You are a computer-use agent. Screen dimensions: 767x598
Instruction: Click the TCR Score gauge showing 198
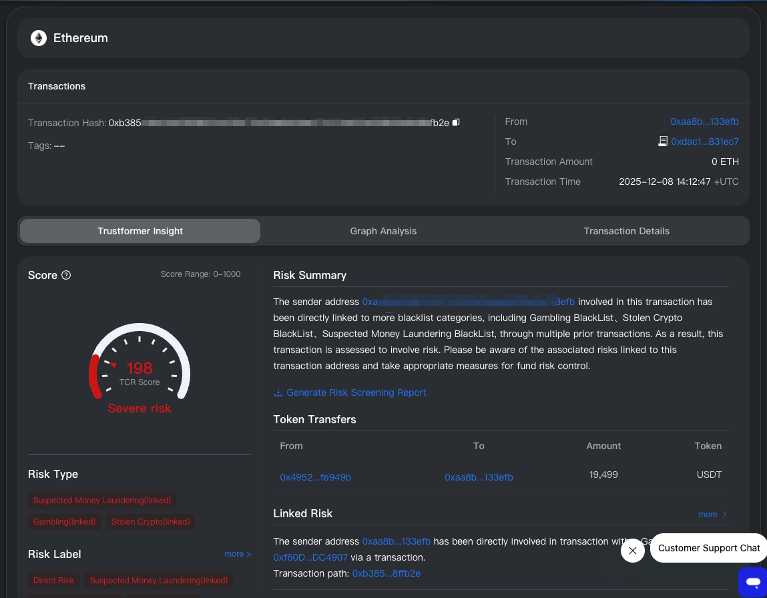coord(139,367)
